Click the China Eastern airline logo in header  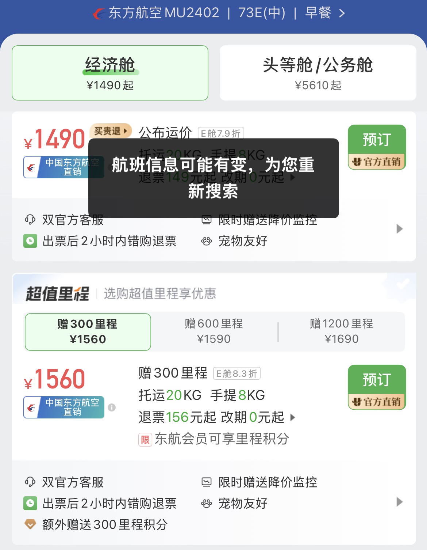click(99, 14)
